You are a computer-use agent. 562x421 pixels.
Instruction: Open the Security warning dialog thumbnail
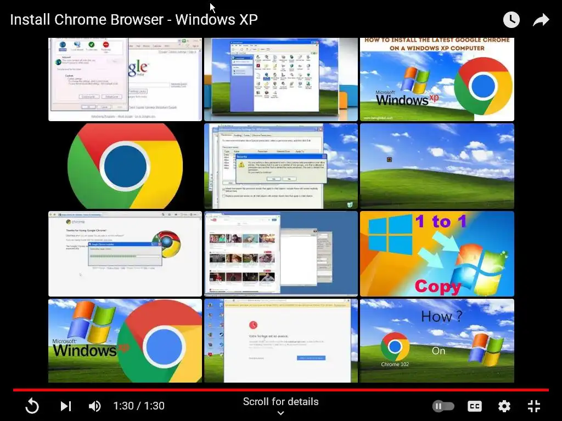pos(281,166)
